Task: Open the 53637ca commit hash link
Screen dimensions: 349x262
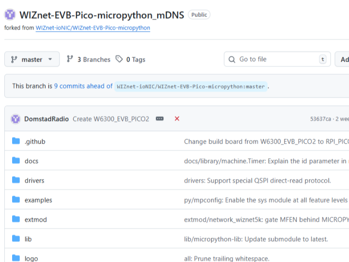Action: coord(320,119)
